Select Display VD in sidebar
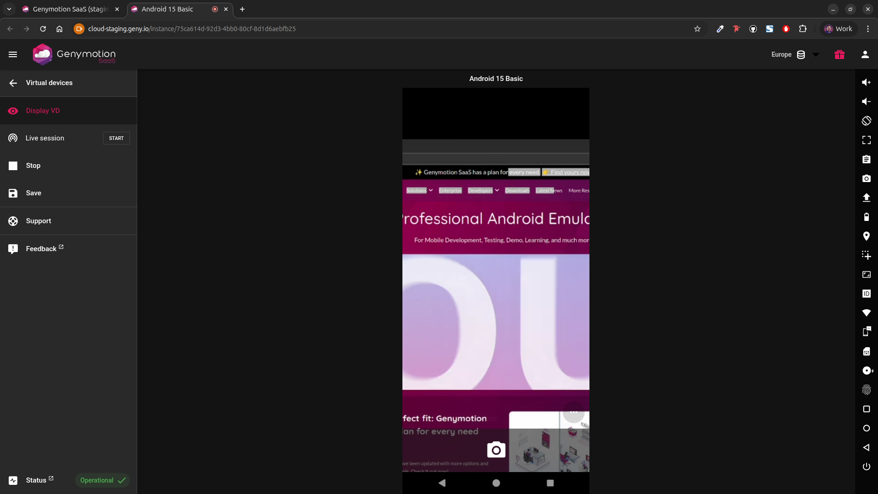The height and width of the screenshot is (494, 878). tap(69, 111)
